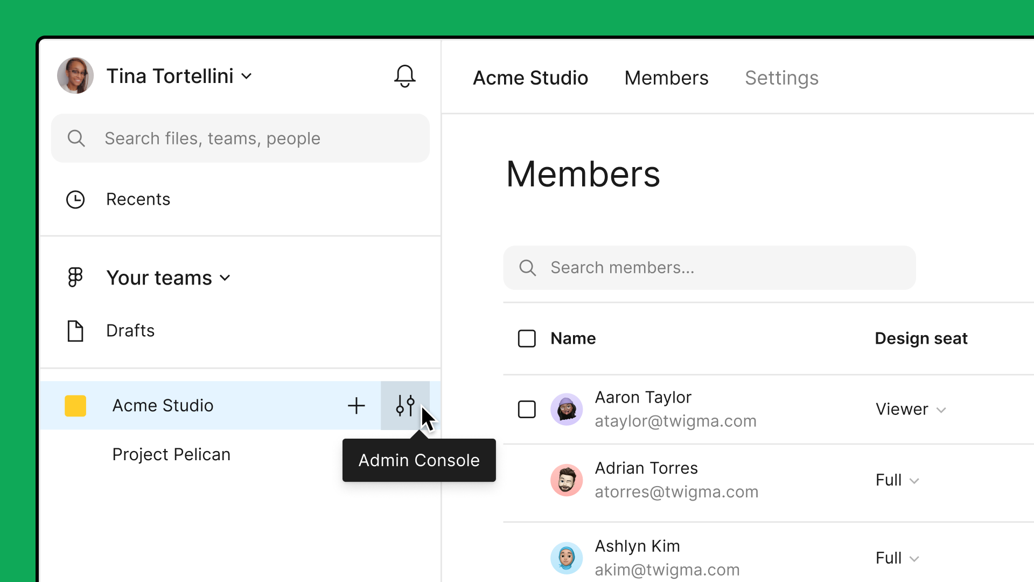Screen dimensions: 1034x582
Task: Switch to the Members tab
Action: coord(666,78)
